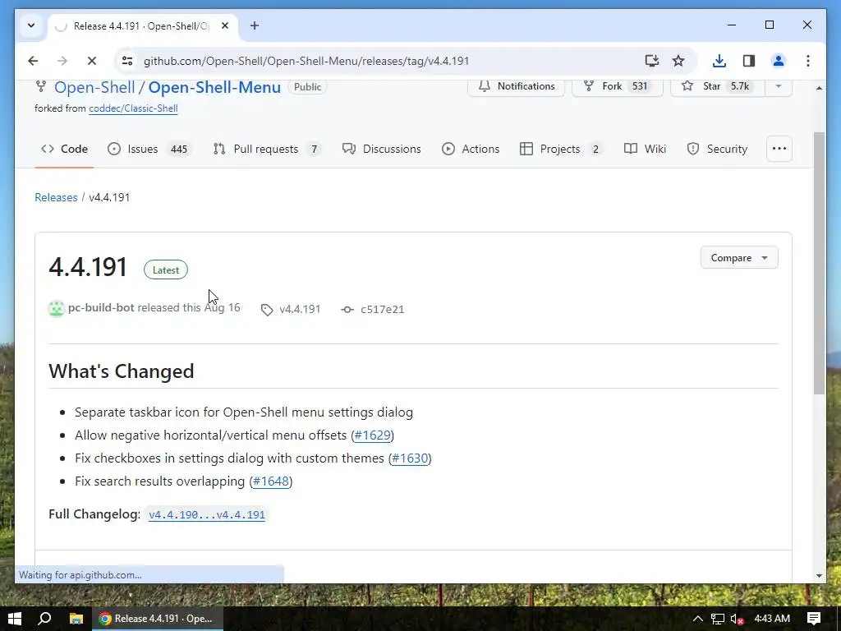Open pull request #1629 link
Viewport: 841px width, 631px height.
(x=372, y=435)
